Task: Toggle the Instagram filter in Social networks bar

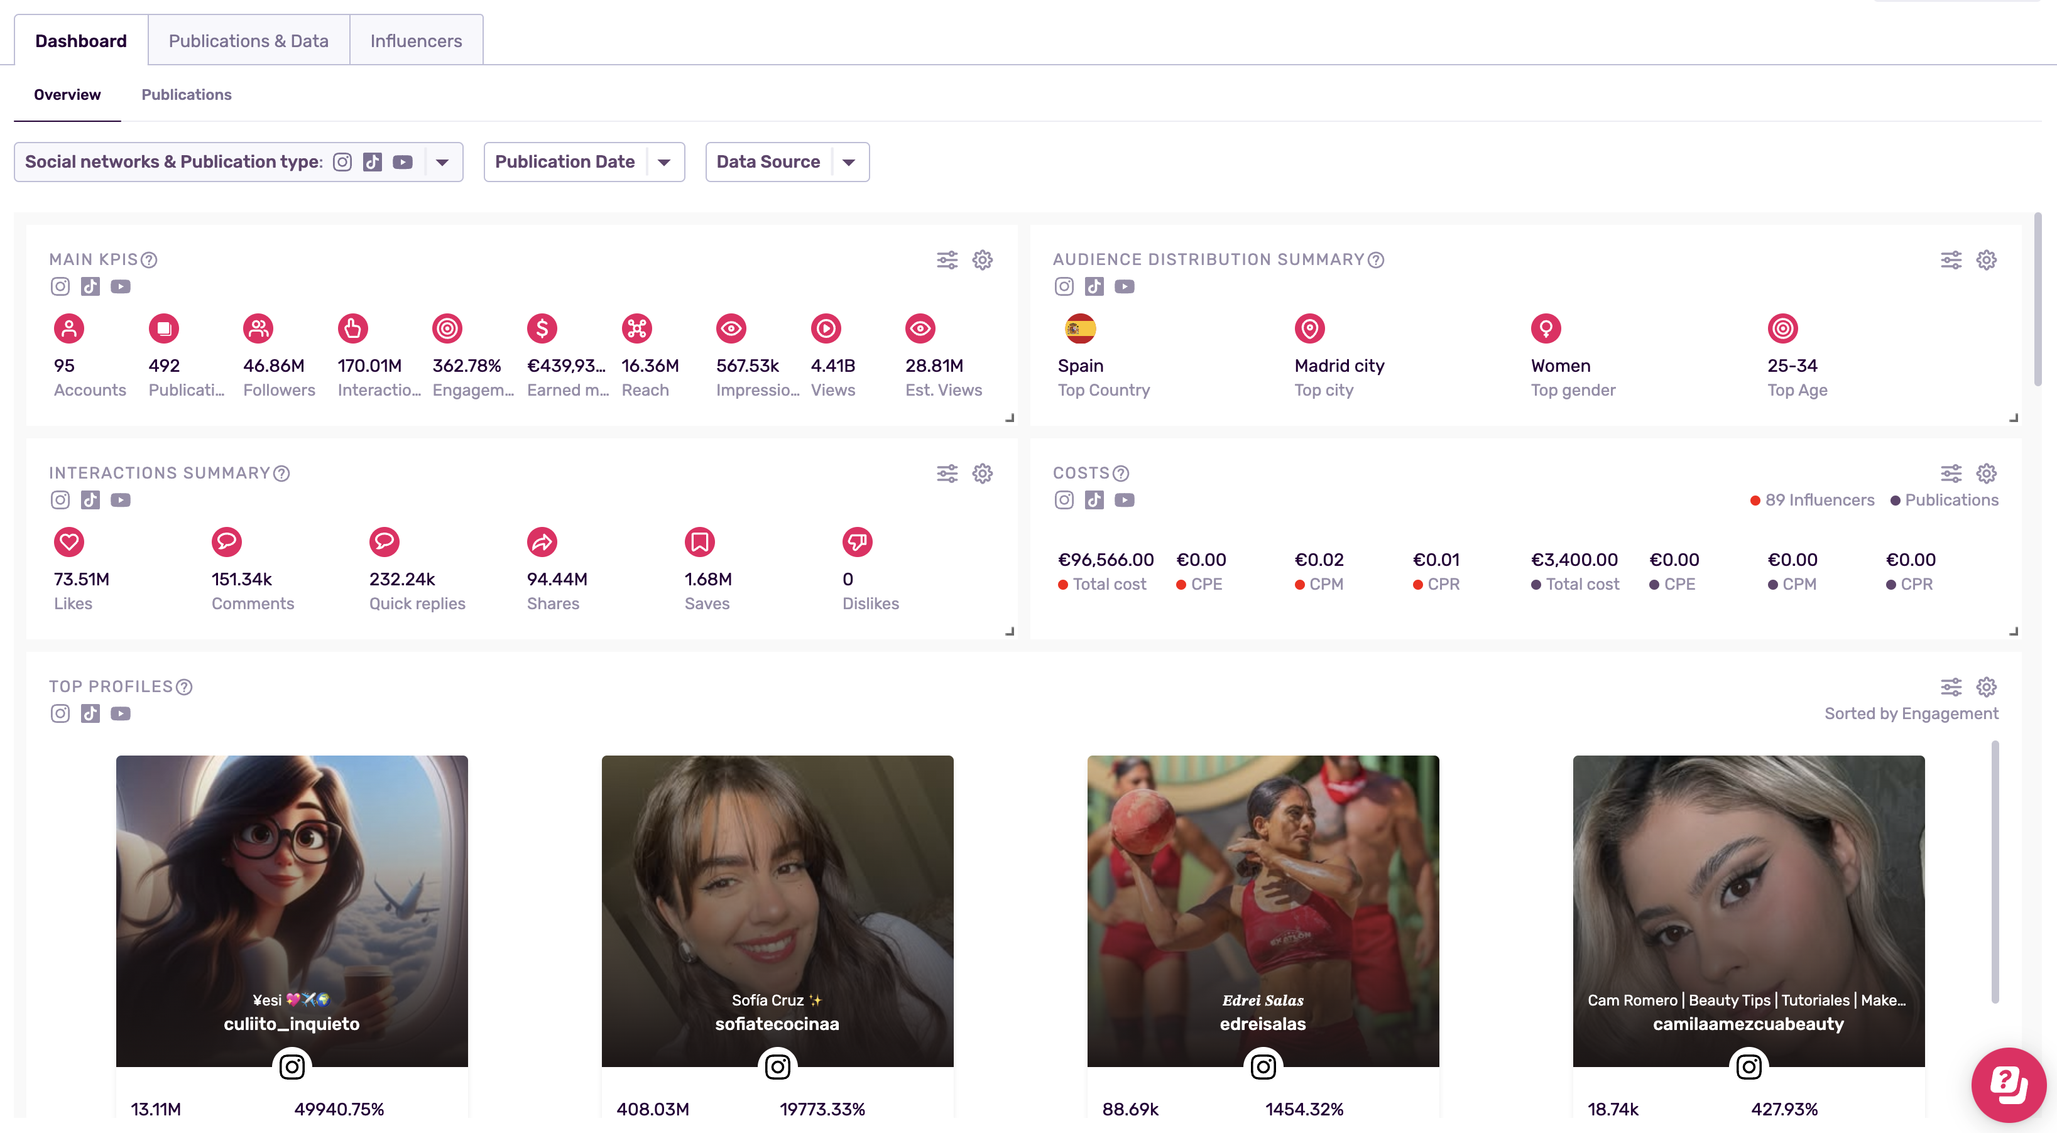Action: tap(342, 161)
